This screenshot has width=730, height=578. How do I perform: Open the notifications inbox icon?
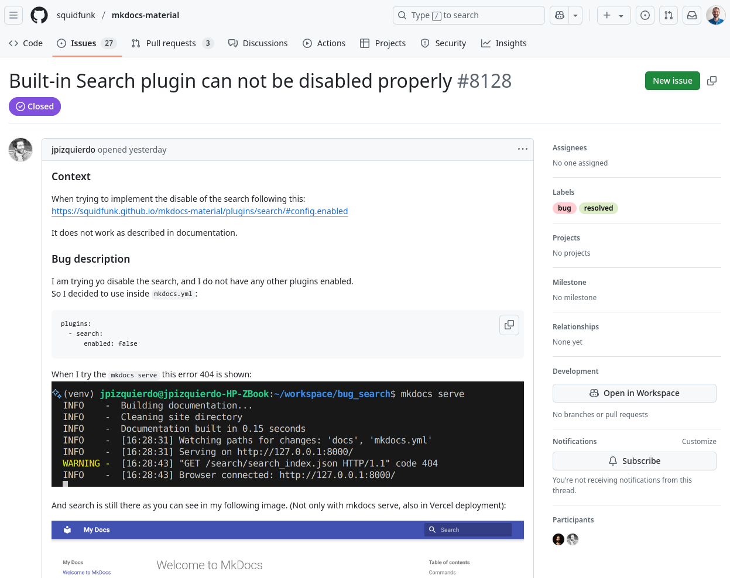click(692, 15)
